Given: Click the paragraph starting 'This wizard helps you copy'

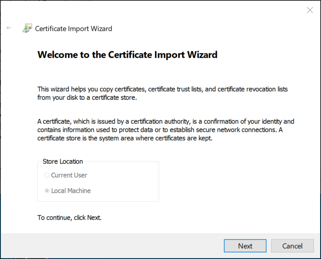Looking at the screenshot, I should [162, 94].
